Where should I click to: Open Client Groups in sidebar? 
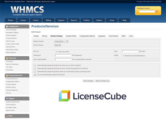coord(10,41)
